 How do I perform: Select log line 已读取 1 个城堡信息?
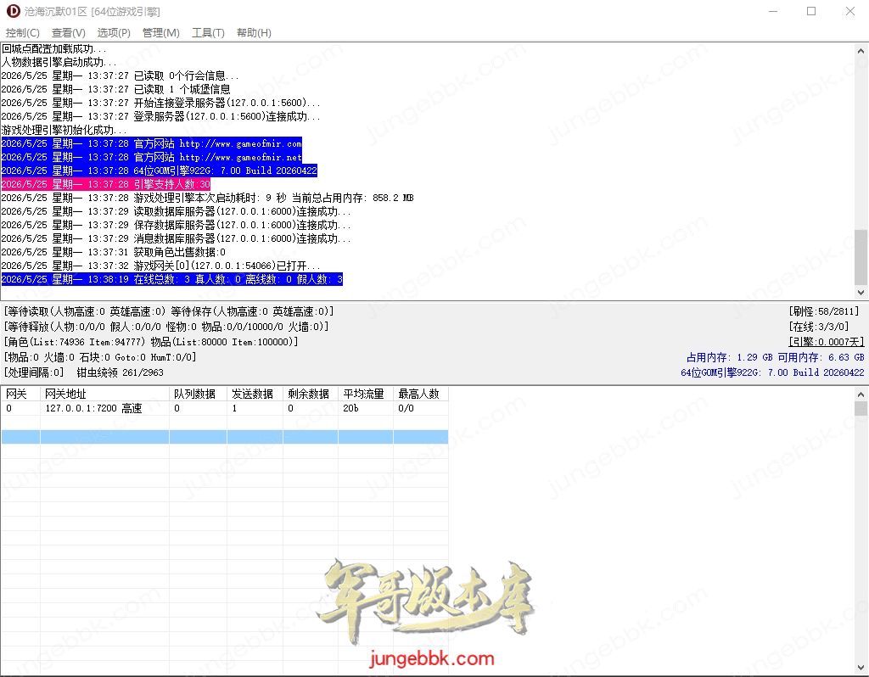point(115,89)
